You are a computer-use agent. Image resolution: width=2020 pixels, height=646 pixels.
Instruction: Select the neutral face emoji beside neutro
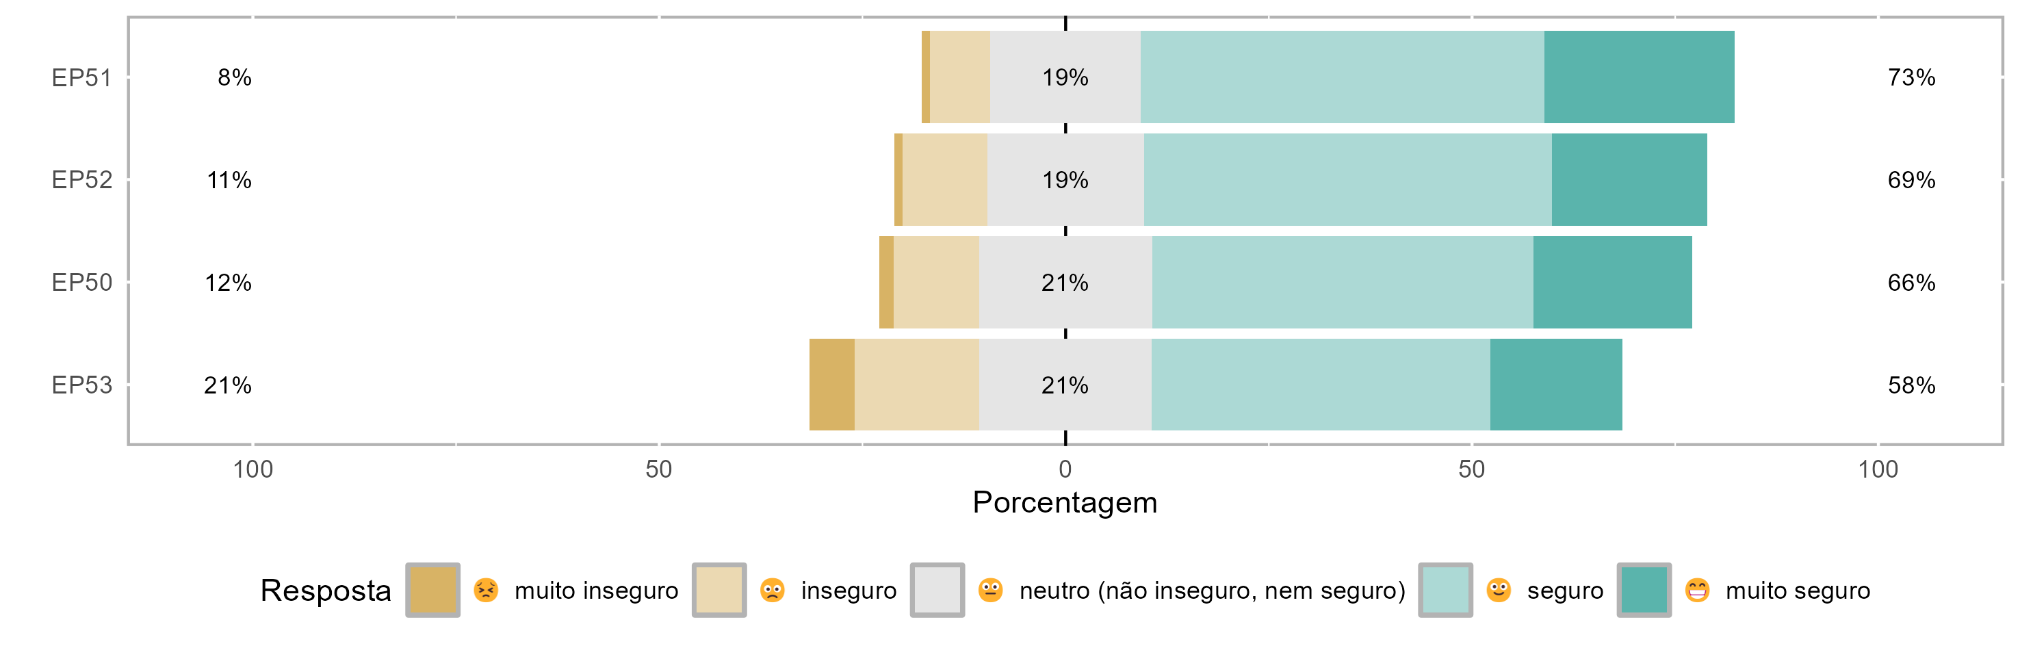click(x=990, y=590)
